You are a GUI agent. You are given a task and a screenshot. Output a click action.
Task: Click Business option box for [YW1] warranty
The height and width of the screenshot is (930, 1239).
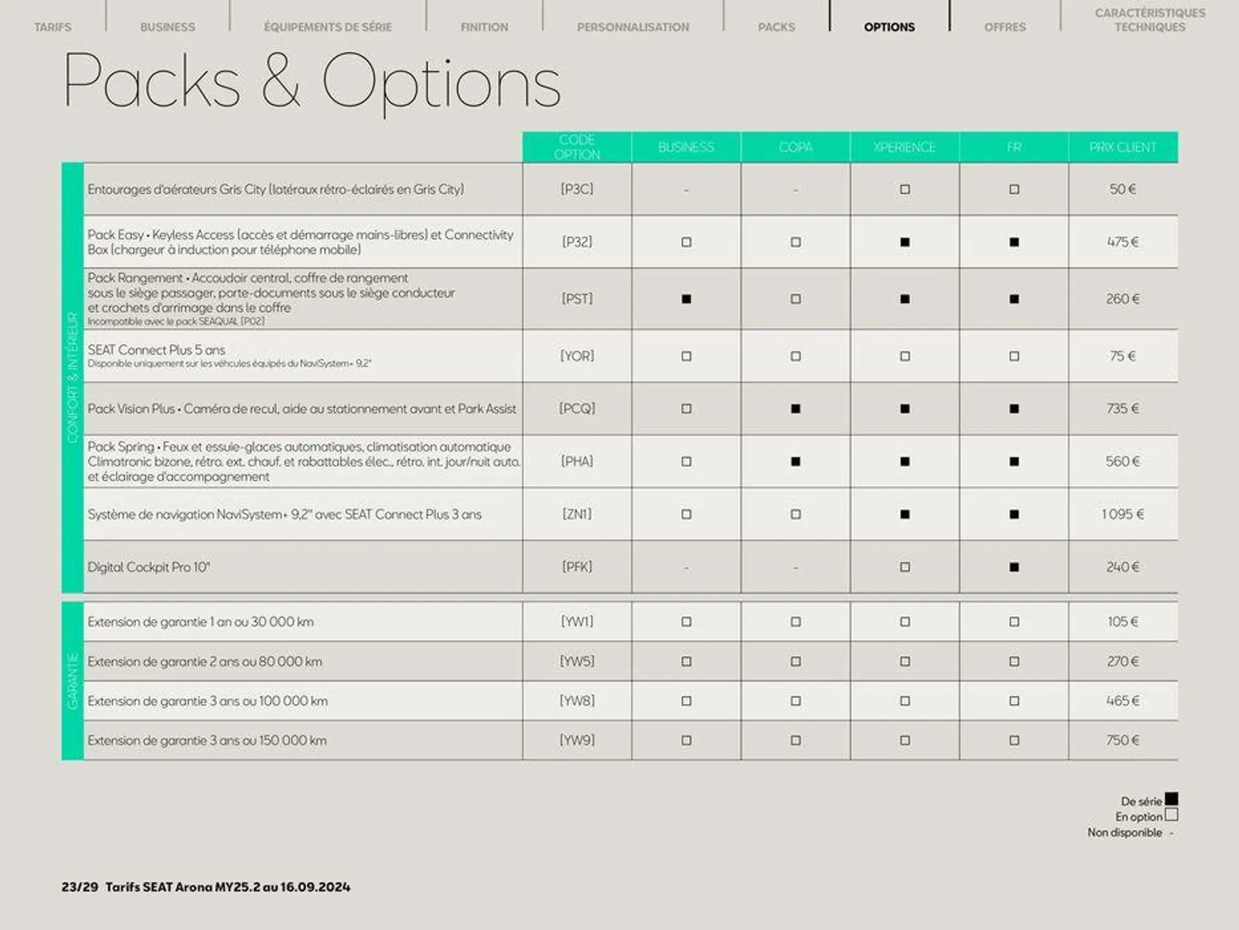click(687, 622)
